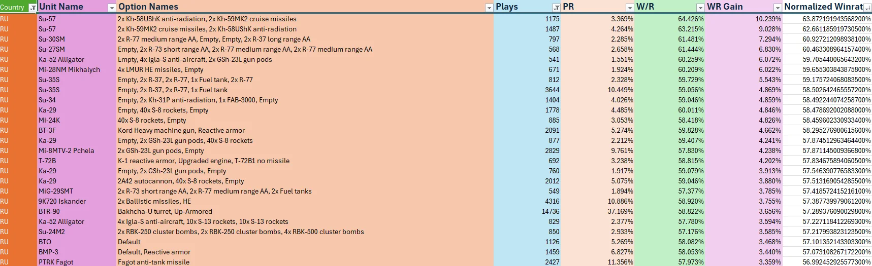The width and height of the screenshot is (872, 266).
Task: Select the Option Names header cell
Action: pos(305,7)
